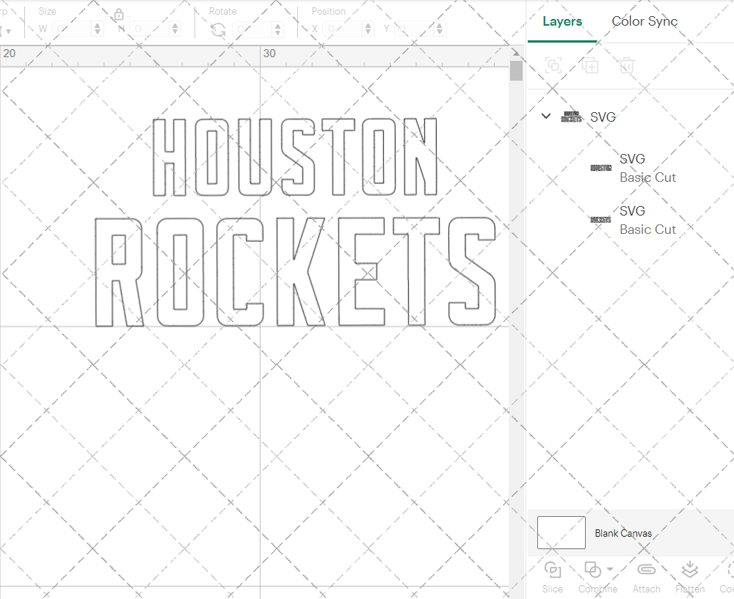Click the height stepper arrows
The width and height of the screenshot is (734, 599).
click(175, 29)
